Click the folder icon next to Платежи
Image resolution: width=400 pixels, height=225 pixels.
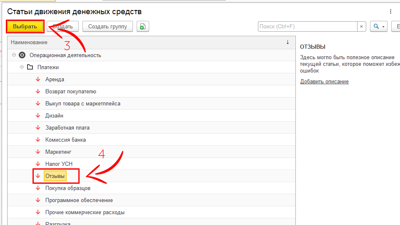(30, 67)
